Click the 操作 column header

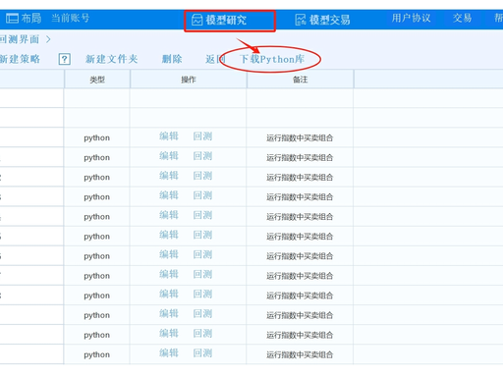tap(189, 80)
